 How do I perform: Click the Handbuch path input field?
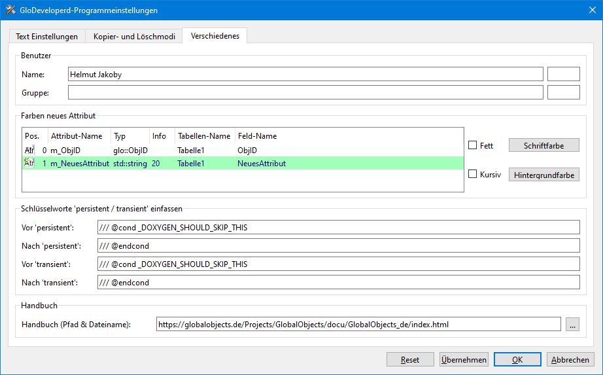click(x=358, y=324)
